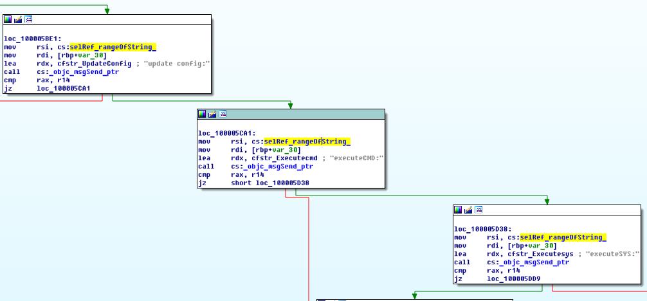The width and height of the screenshot is (647, 301).
Task: Click cmp rax, r14 in loc_100005D38 block
Action: (488, 270)
